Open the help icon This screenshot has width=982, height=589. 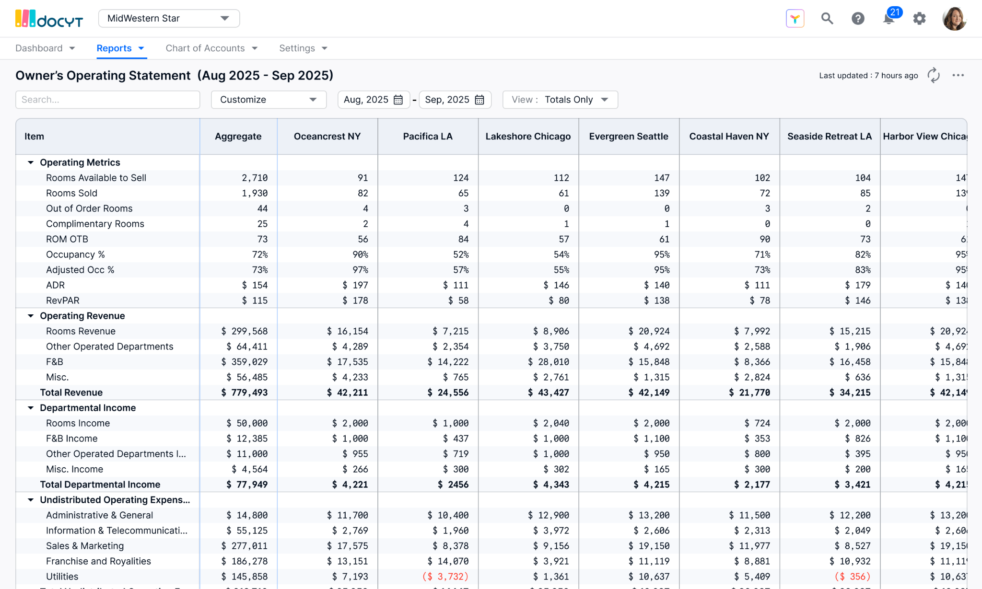(858, 18)
